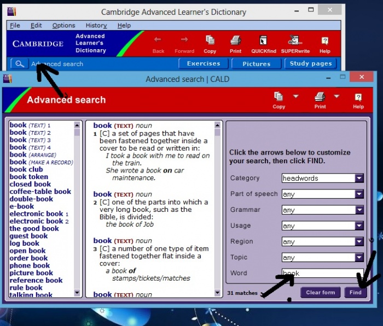Open the Help menu in the menu bar
383x326 pixels.
(124, 25)
